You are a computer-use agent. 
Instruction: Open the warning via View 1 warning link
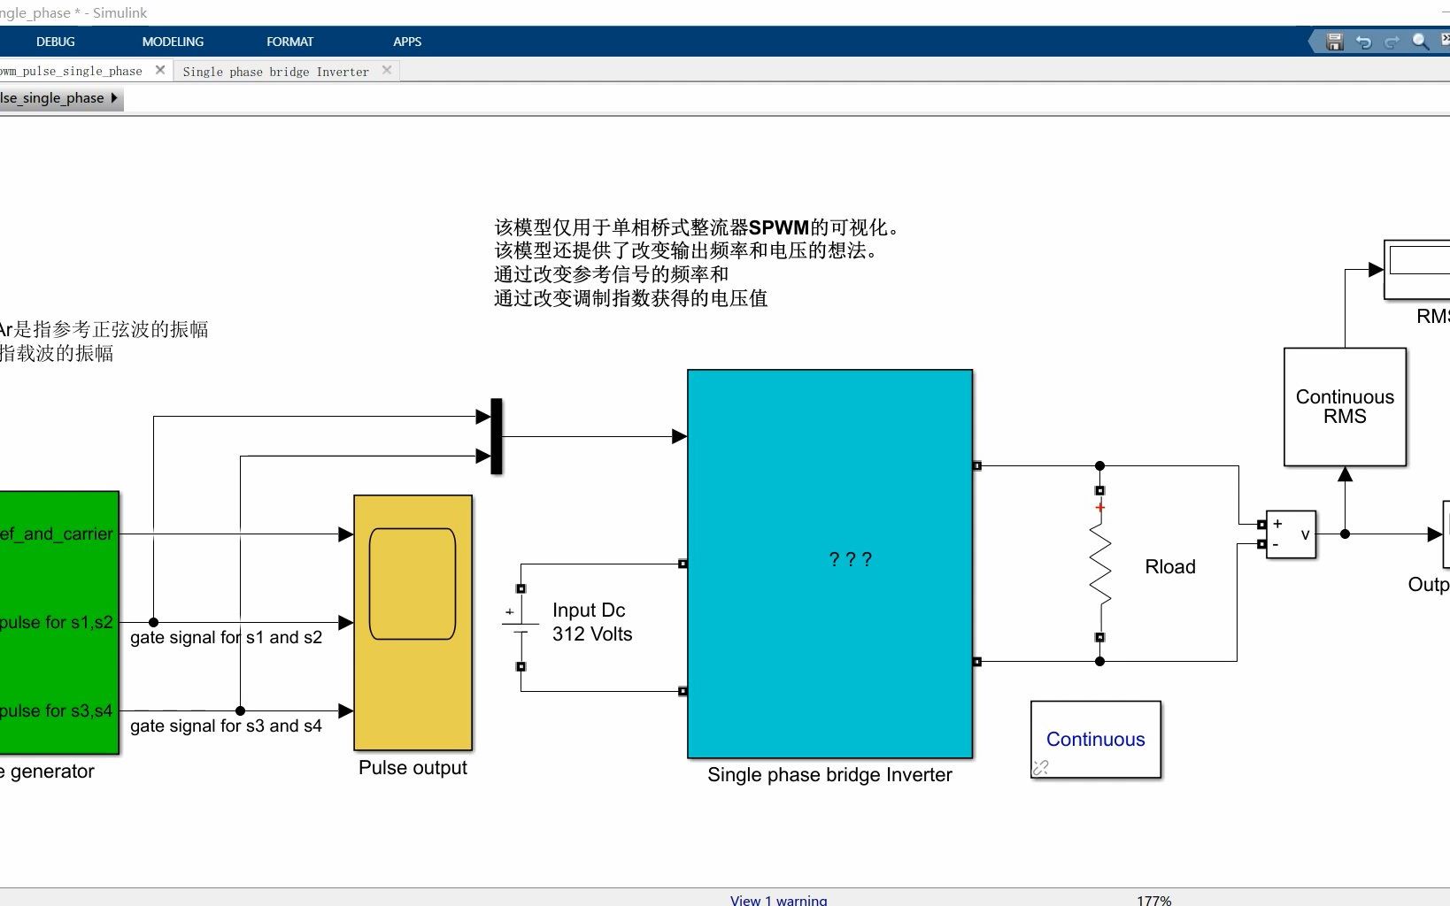point(778,899)
